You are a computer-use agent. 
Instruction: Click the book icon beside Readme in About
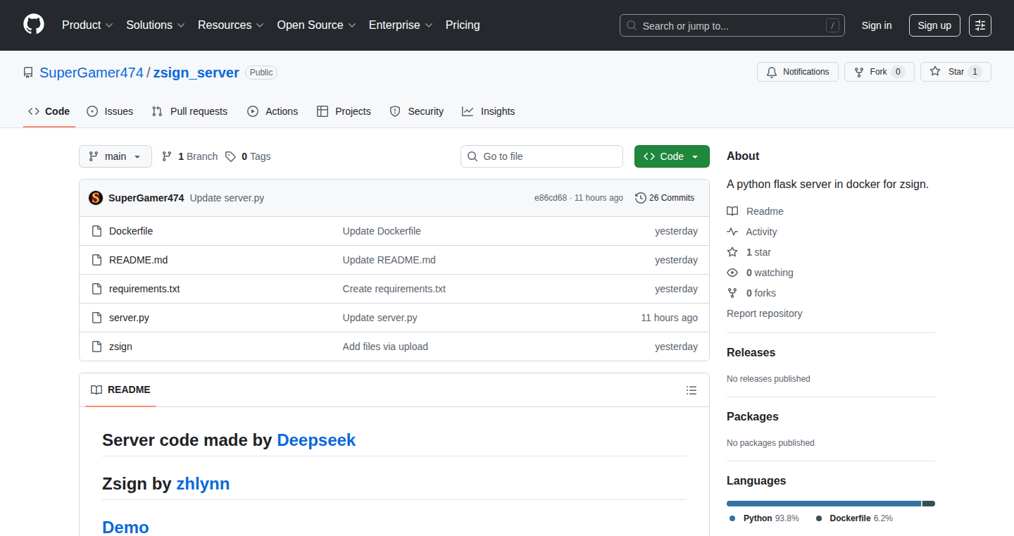[x=732, y=211]
